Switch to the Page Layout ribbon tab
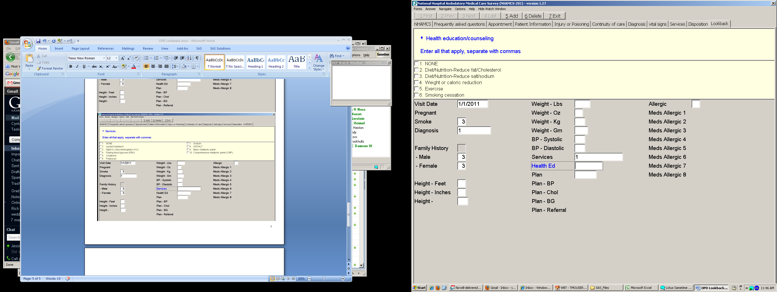 [x=80, y=48]
